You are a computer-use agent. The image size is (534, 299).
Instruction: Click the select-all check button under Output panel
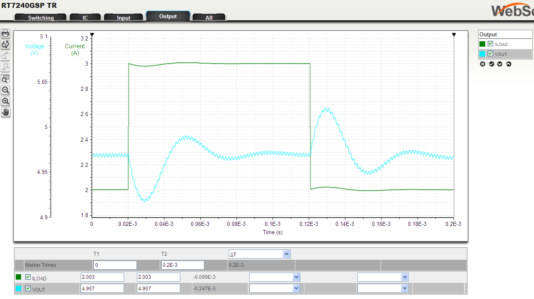click(491, 64)
